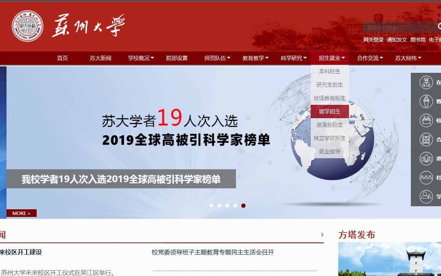Expand the 科学研究 dropdown menu

pyautogui.click(x=294, y=58)
